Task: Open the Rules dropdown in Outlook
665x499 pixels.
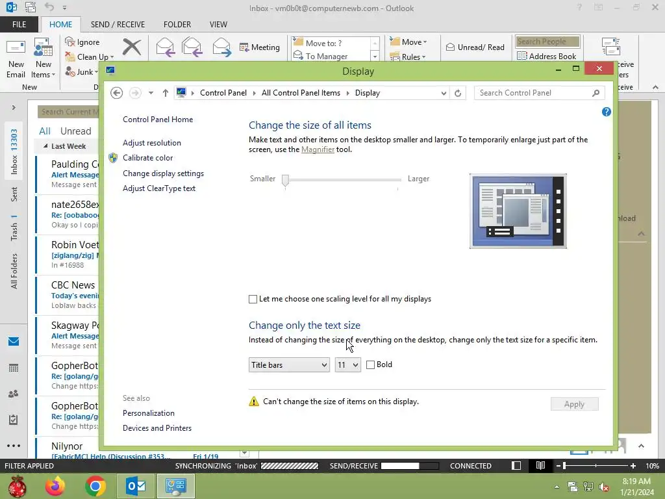Action: point(408,57)
